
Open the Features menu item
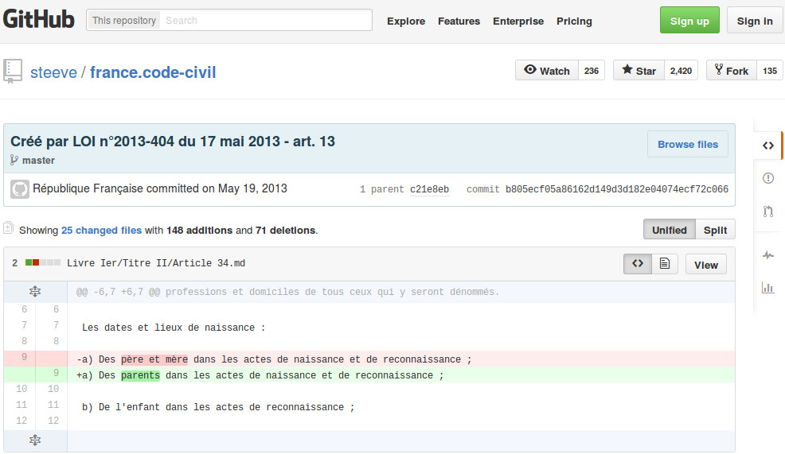coord(459,21)
